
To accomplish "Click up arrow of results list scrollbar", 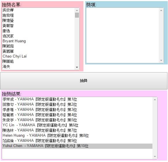I will coord(155,100).
